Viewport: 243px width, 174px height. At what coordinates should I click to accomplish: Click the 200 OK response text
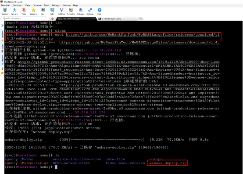tap(86, 124)
